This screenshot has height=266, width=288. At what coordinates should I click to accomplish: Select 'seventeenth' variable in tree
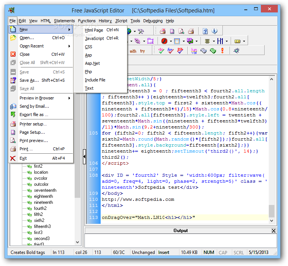pyautogui.click(x=45, y=190)
